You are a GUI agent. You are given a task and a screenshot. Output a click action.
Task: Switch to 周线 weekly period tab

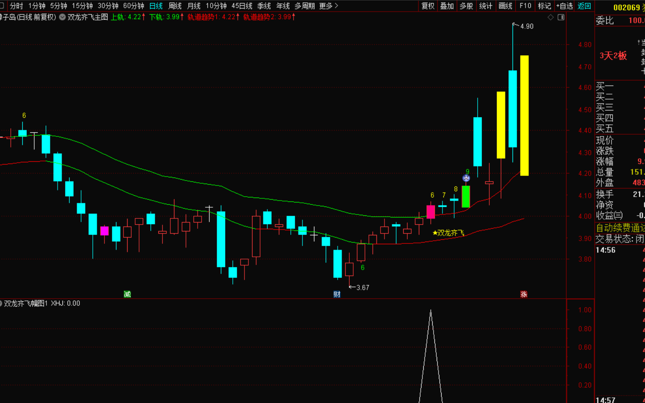point(175,6)
